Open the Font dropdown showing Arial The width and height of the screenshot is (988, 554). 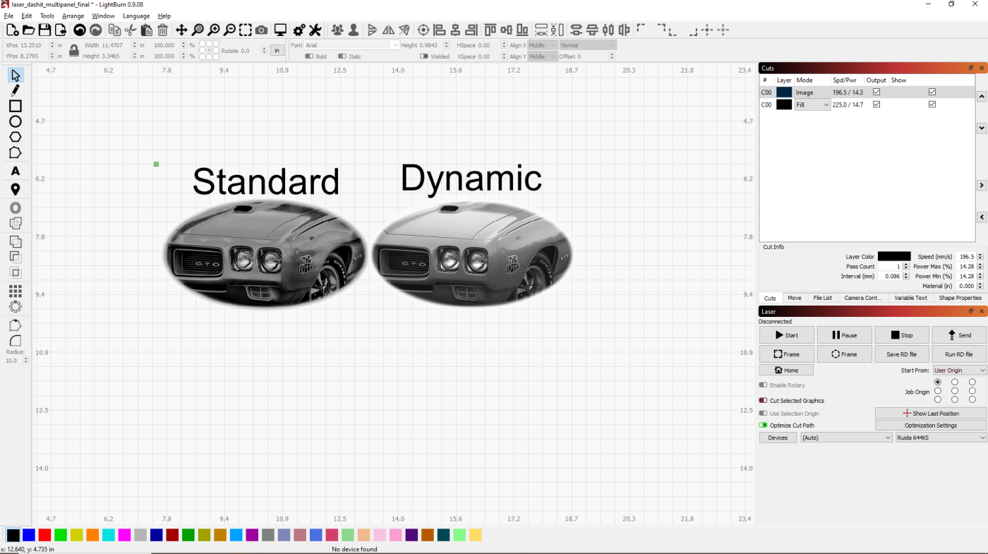[x=351, y=45]
